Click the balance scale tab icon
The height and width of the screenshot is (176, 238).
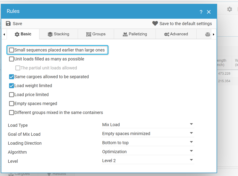pos(208,34)
